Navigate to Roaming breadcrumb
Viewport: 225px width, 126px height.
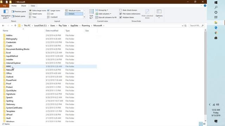click(86, 26)
